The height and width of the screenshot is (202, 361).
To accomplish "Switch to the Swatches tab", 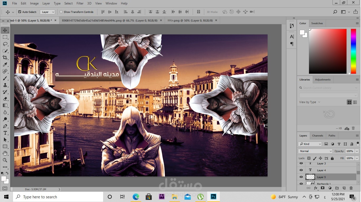I will [x=317, y=23].
